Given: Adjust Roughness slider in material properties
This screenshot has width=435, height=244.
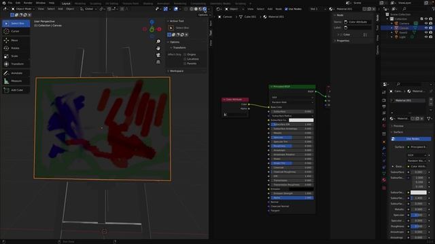Looking at the screenshot, I should pos(419,226).
